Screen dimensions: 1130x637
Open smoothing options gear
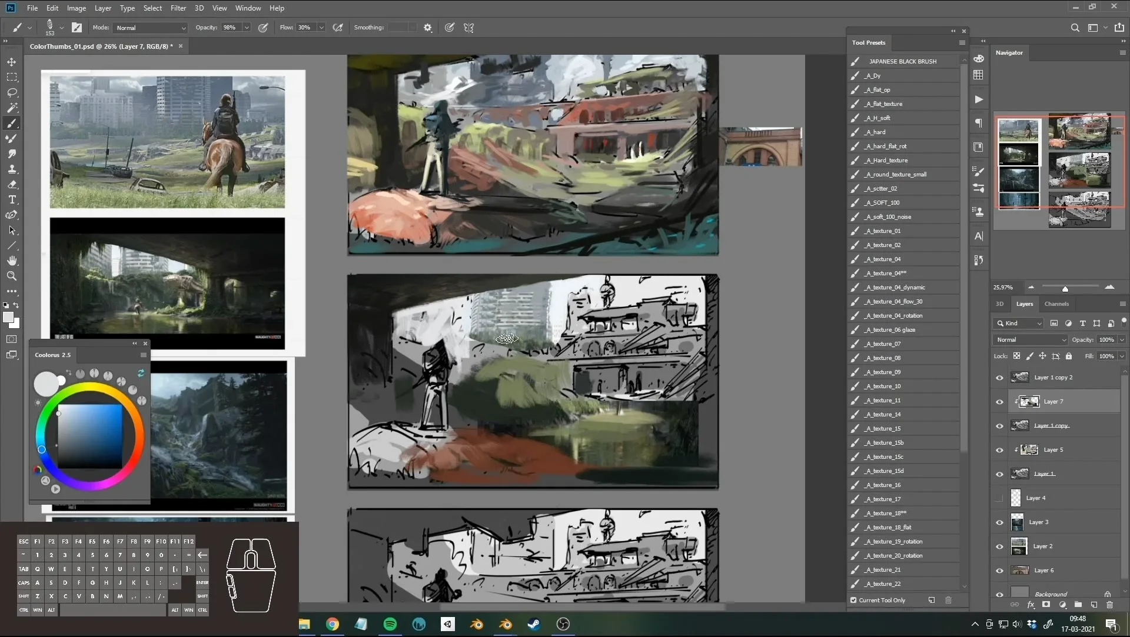(x=428, y=28)
